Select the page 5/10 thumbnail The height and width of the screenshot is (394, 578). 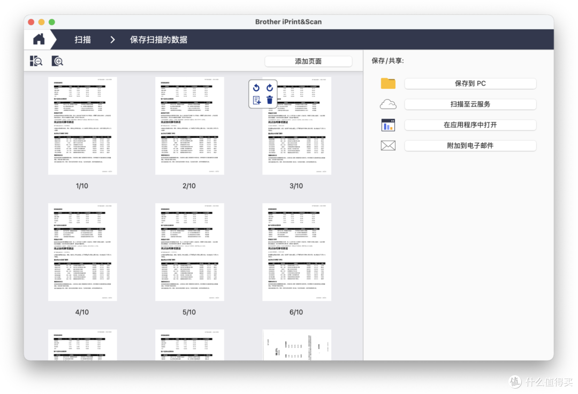click(189, 252)
